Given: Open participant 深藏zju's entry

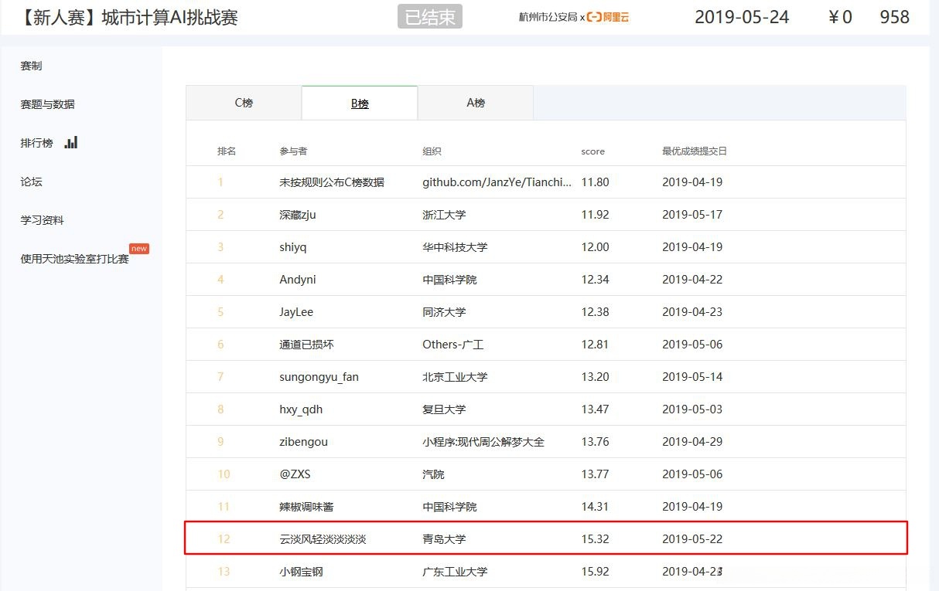Looking at the screenshot, I should click(298, 215).
